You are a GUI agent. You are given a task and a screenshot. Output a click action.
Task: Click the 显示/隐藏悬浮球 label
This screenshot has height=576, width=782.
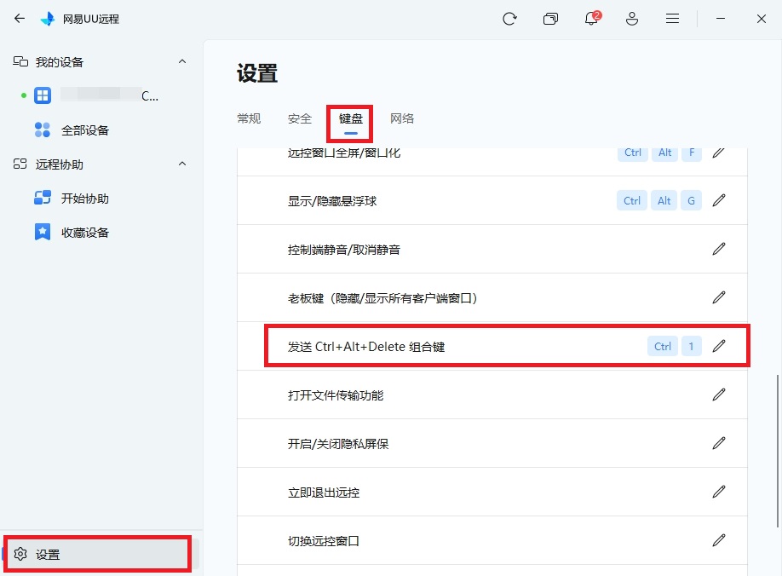click(x=332, y=201)
